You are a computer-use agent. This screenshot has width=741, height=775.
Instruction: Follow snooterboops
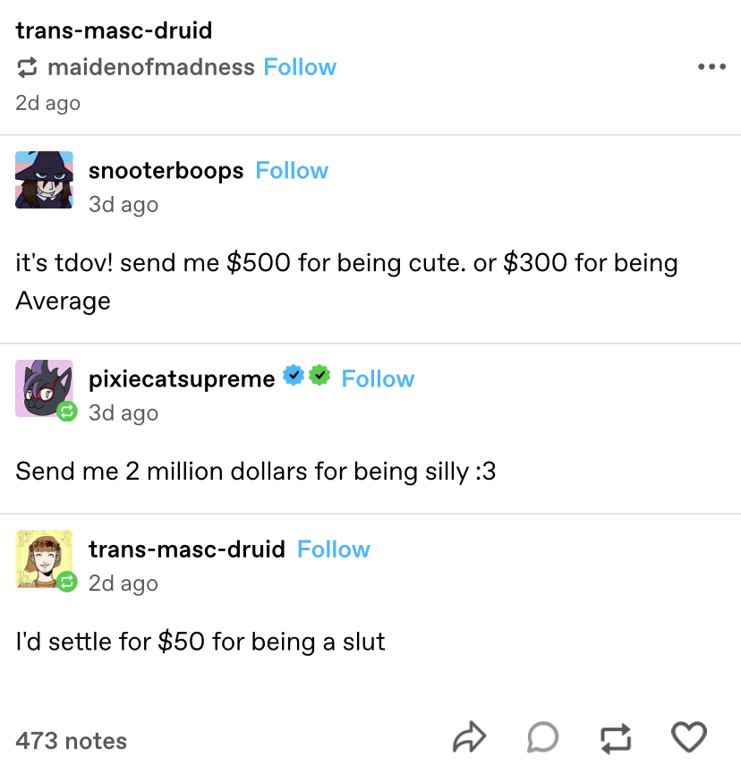292,171
